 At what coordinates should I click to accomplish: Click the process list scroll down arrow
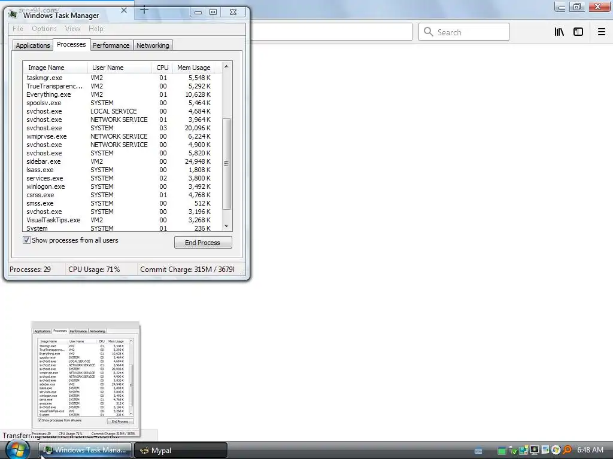[226, 227]
